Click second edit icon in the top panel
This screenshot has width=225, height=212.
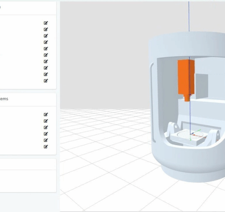[46, 29]
